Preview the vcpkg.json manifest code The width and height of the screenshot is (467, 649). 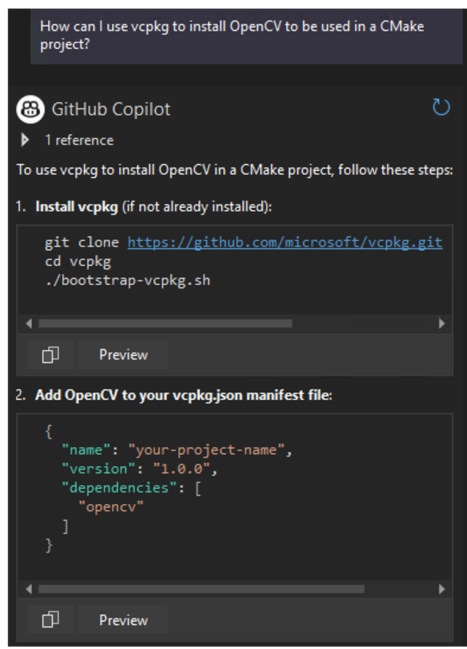[123, 620]
